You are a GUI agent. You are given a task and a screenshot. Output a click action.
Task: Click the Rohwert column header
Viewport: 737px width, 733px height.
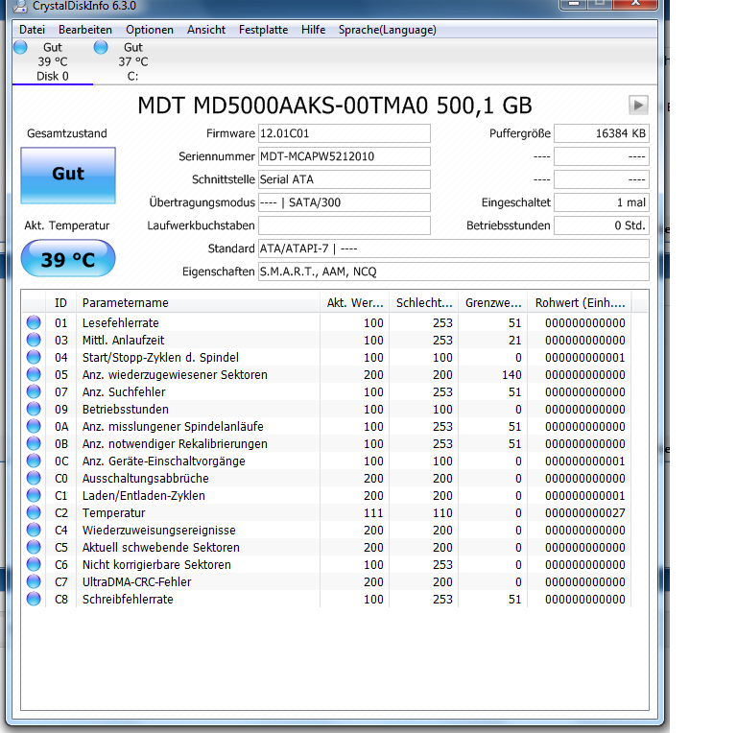[x=580, y=303]
